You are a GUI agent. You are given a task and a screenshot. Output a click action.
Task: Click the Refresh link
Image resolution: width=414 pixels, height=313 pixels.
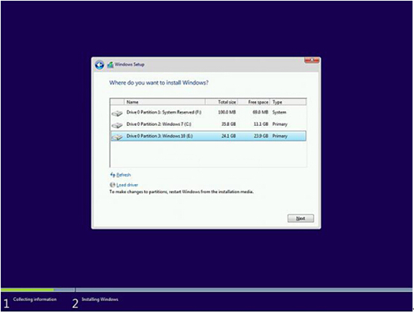tap(123, 174)
